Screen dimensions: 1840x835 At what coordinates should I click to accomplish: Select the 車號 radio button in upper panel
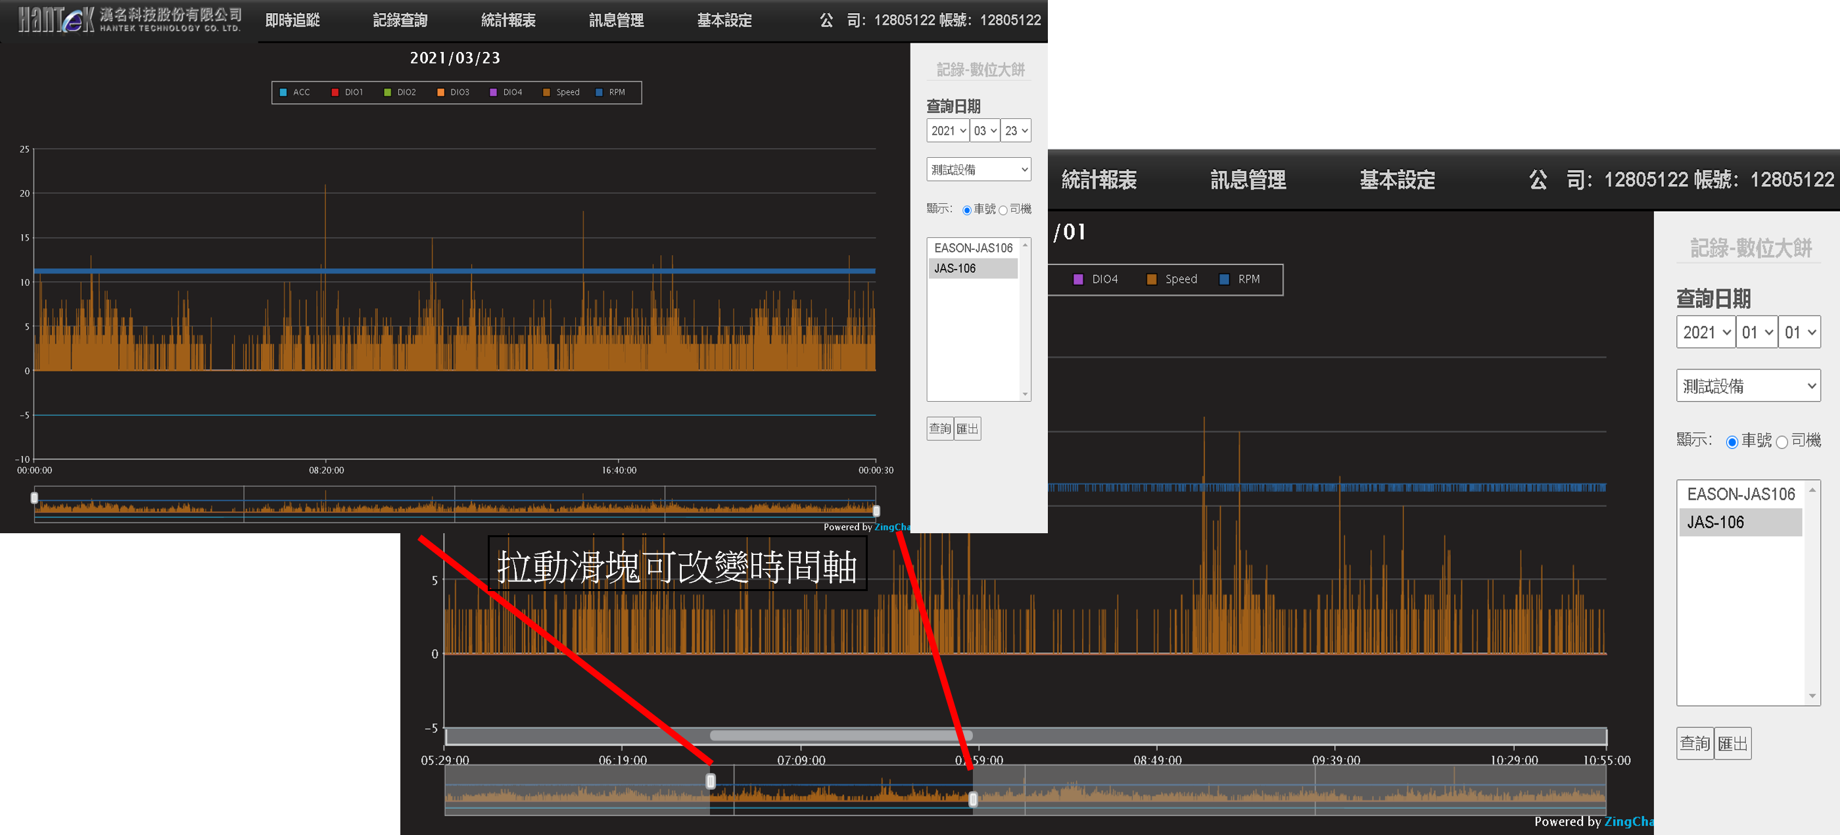pos(966,210)
